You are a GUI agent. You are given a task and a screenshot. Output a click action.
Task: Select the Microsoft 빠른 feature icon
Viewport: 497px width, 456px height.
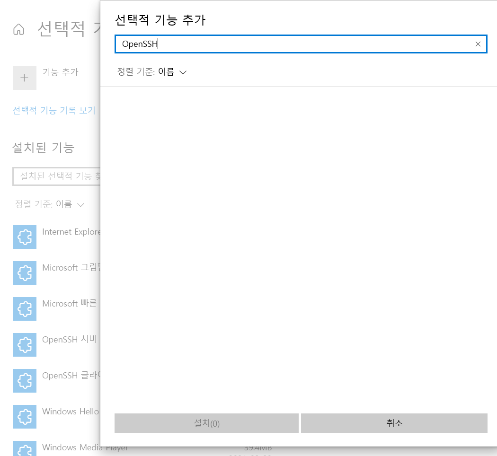pos(25,309)
